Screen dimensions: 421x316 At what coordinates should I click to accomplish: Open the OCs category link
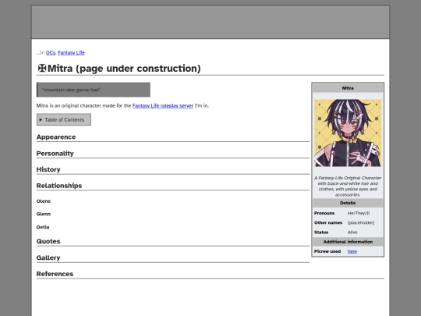pos(51,53)
